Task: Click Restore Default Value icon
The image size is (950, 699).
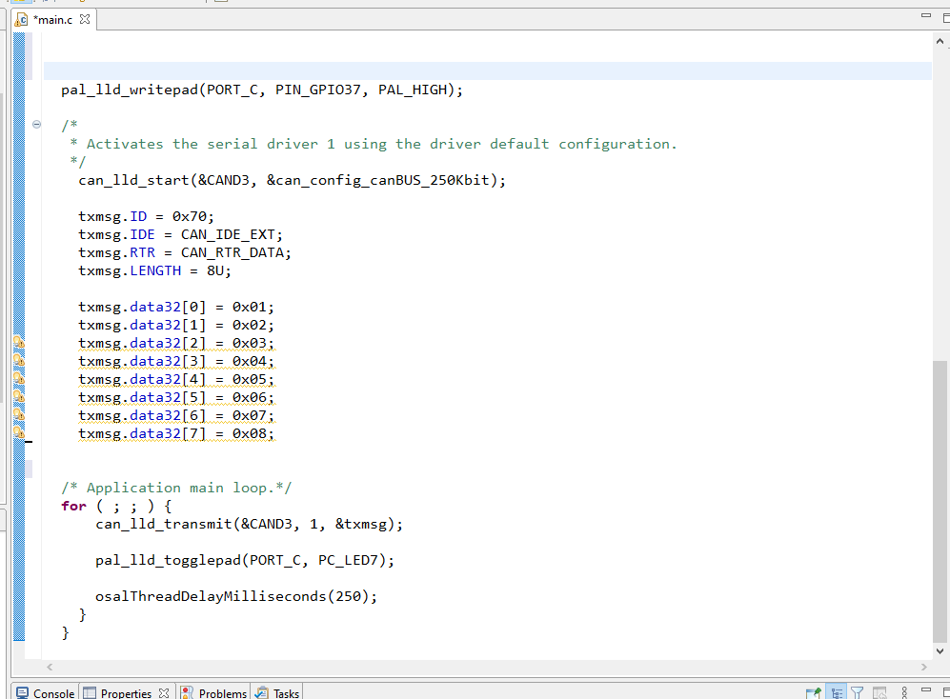Action: coord(879,692)
